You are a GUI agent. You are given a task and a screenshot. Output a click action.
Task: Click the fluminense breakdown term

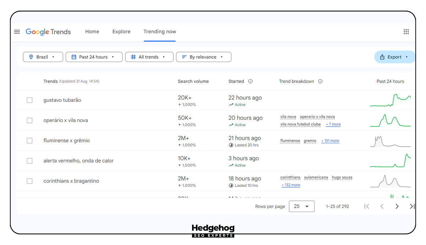290,141
